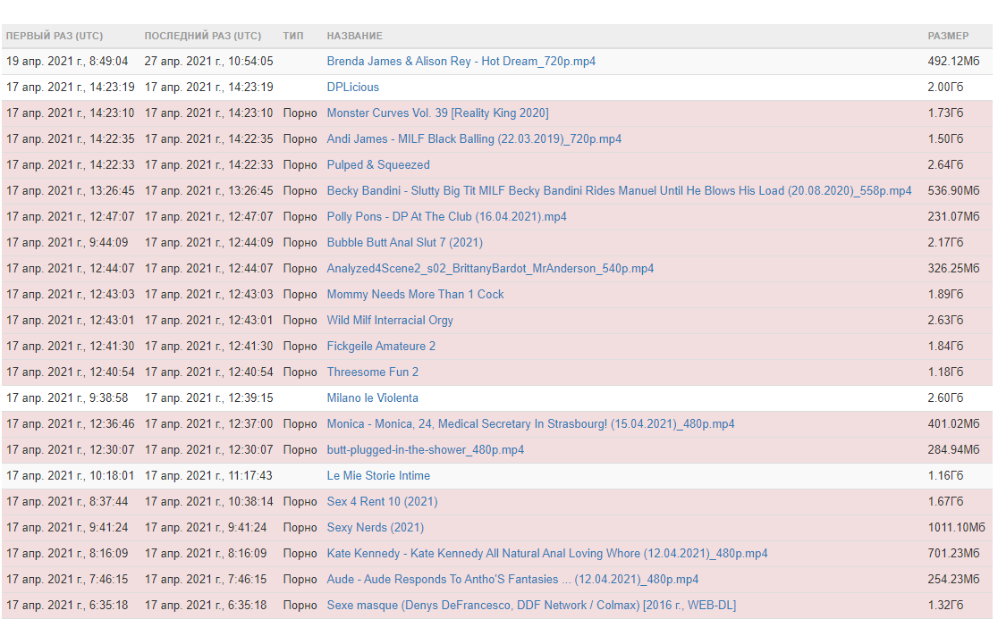Open the 'Pulped & Squeezed' link
This screenshot has height=619, width=998.
(x=378, y=164)
